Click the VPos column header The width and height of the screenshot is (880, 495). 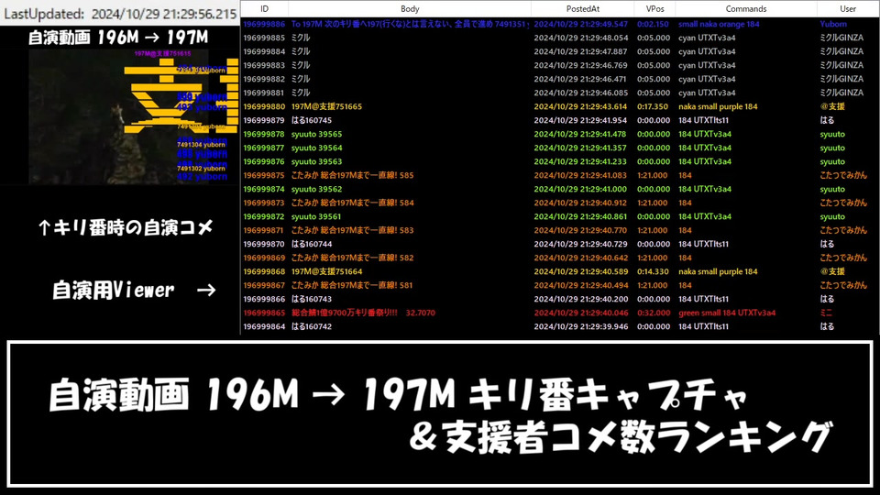pos(654,9)
